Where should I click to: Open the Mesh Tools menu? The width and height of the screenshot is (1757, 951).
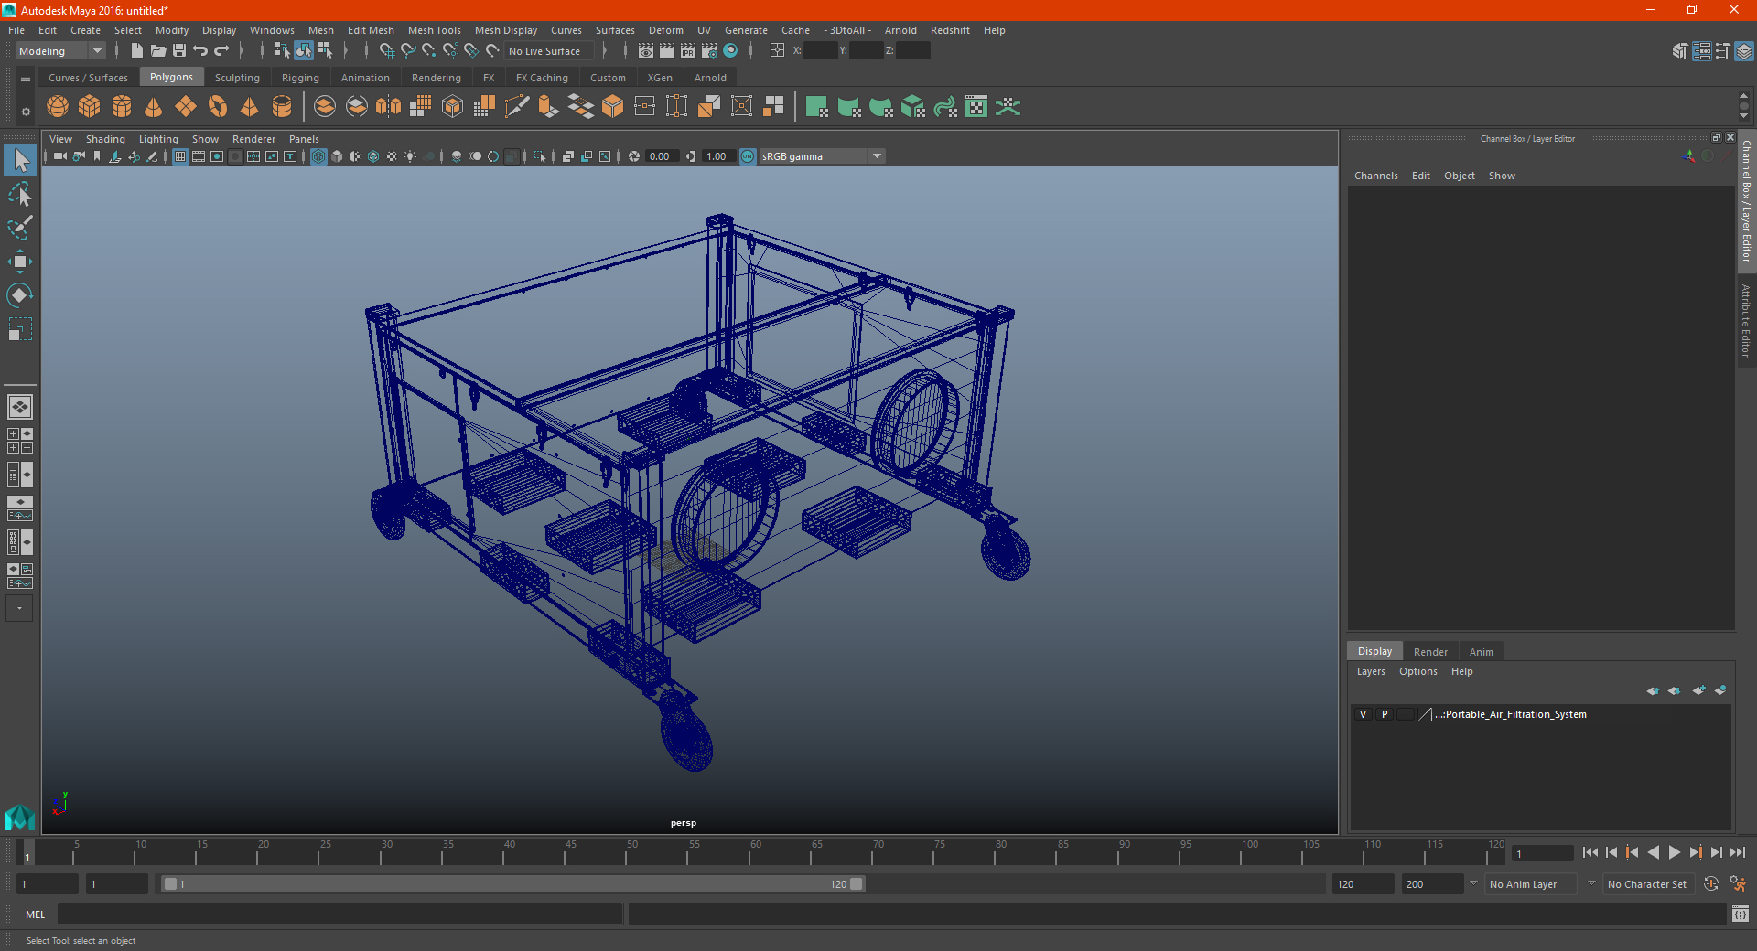point(435,30)
